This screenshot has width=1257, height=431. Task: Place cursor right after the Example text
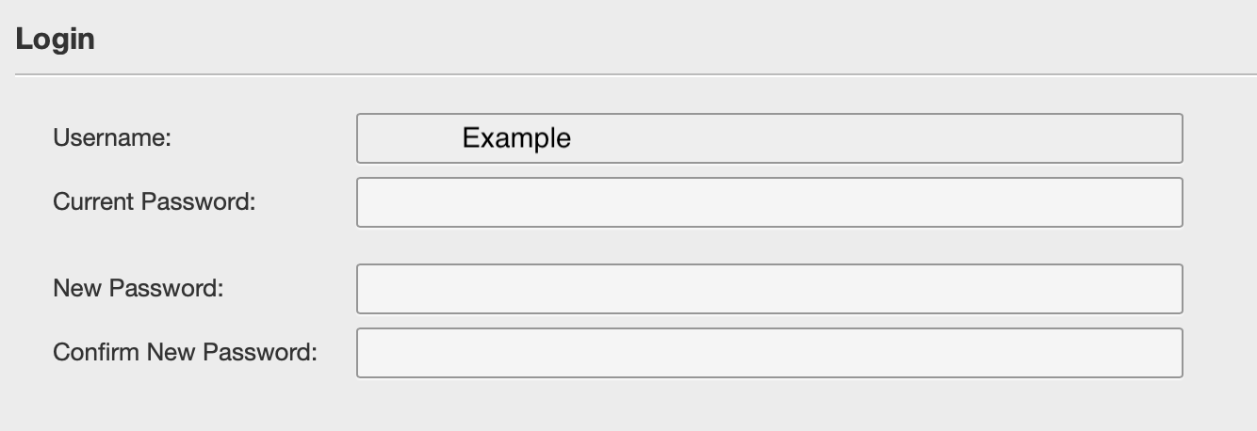[573, 138]
